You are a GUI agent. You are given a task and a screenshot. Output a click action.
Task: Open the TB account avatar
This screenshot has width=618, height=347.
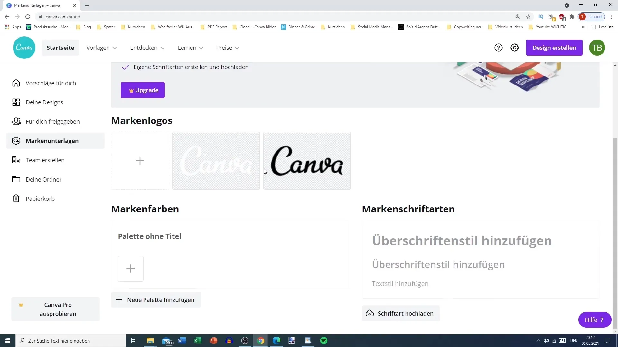pyautogui.click(x=597, y=48)
